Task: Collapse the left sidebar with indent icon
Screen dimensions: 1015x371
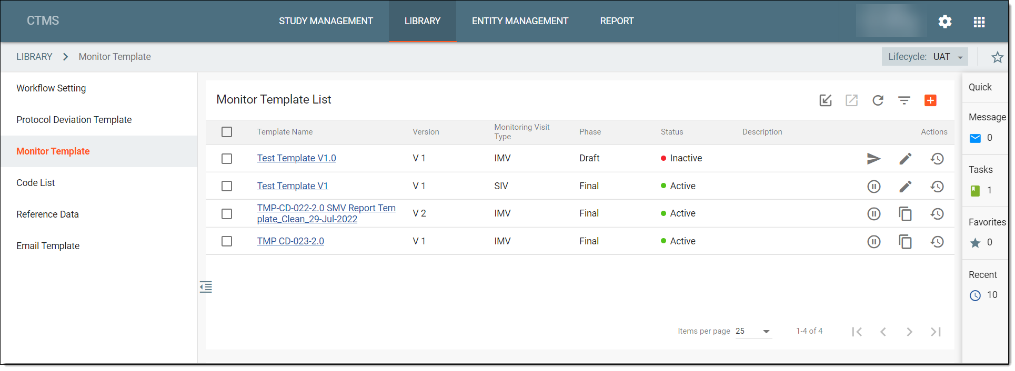Action: tap(206, 287)
